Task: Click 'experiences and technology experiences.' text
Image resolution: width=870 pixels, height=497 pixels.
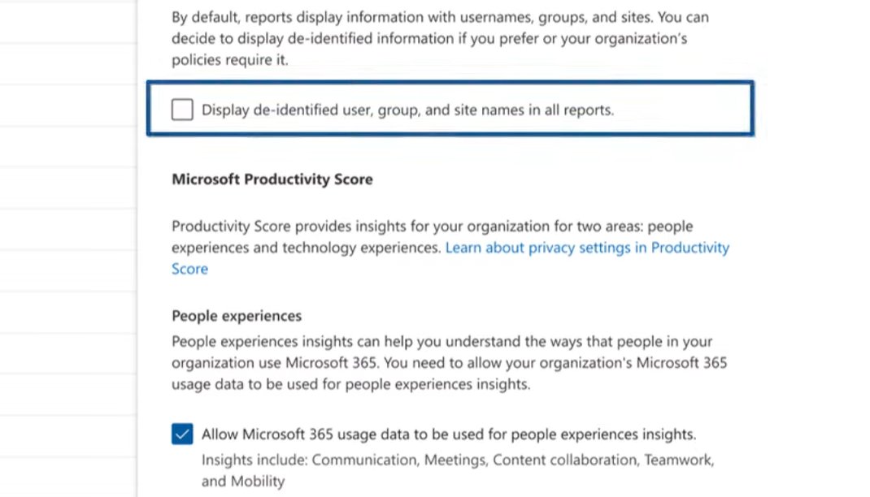Action: 306,248
